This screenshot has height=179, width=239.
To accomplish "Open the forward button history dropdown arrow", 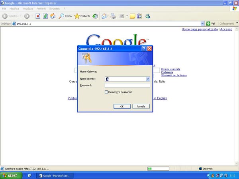I will point(32,16).
